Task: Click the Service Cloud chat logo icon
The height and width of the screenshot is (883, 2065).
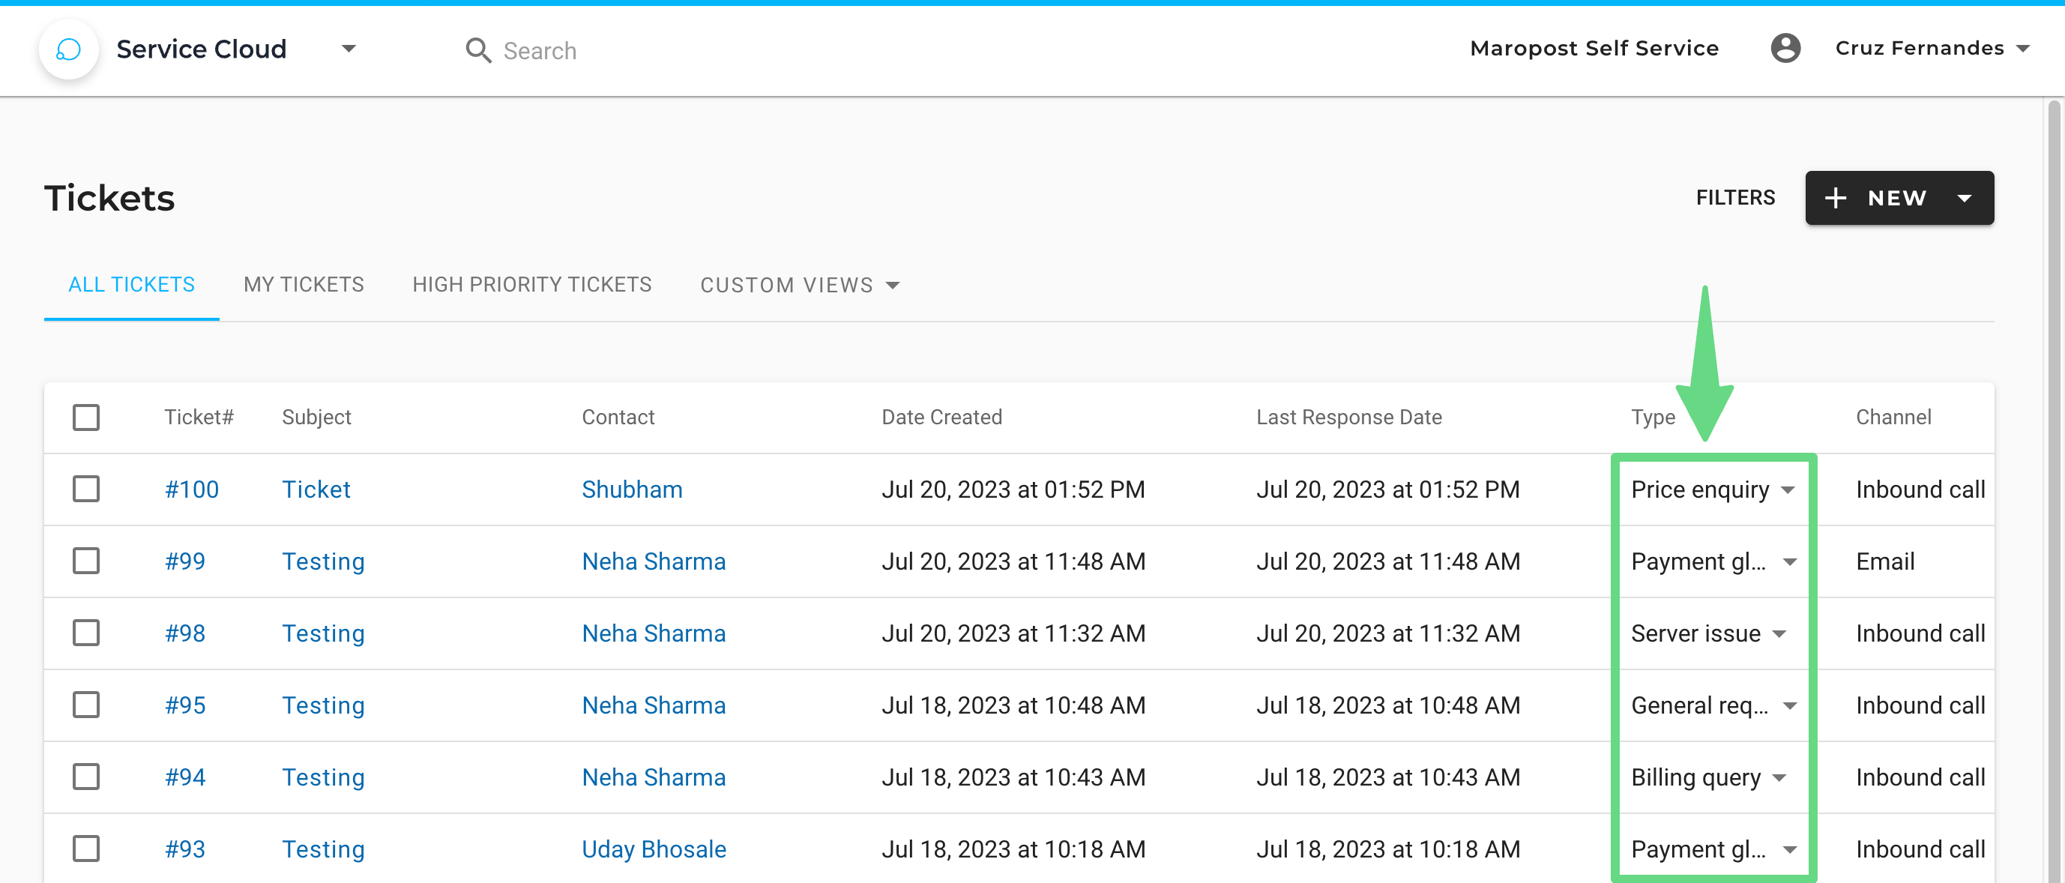Action: tap(69, 49)
